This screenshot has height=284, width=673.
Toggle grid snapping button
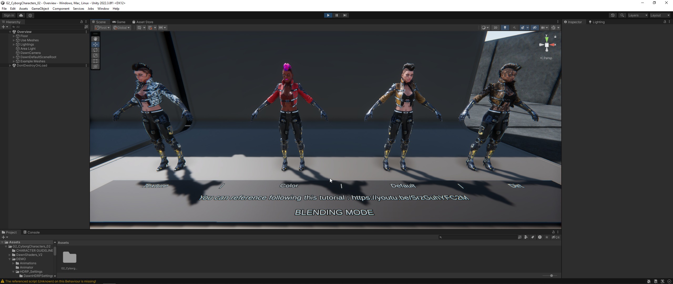pos(150,28)
